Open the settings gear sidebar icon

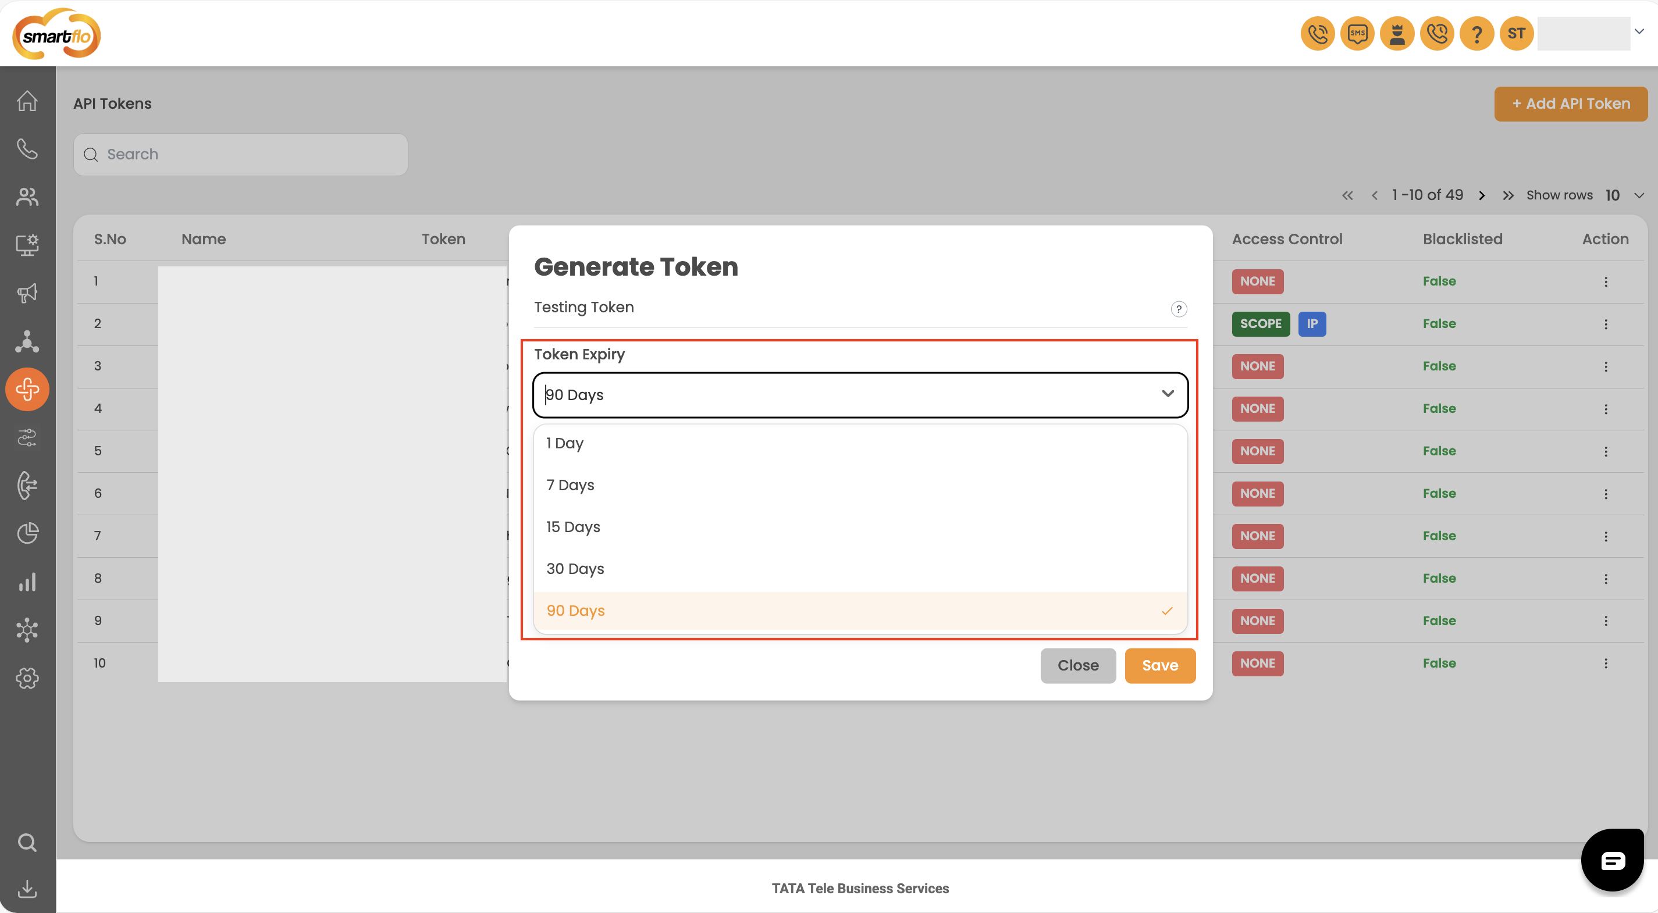(27, 678)
